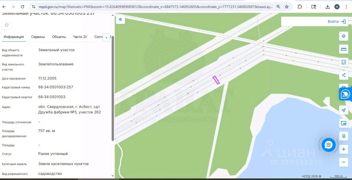Viewport: 352px width, 180px height.
Task: Add parcel to favorites with star
Action: (7, 25)
